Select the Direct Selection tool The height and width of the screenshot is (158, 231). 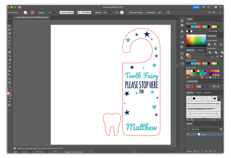[x=10, y=26]
